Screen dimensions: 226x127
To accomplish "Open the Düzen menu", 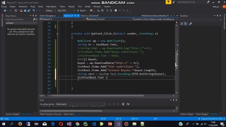I will (x=13, y=7).
